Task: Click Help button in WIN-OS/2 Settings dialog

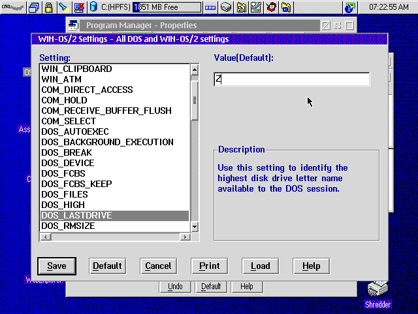Action: (311, 266)
